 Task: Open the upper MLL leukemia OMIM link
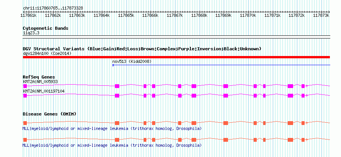(112, 129)
